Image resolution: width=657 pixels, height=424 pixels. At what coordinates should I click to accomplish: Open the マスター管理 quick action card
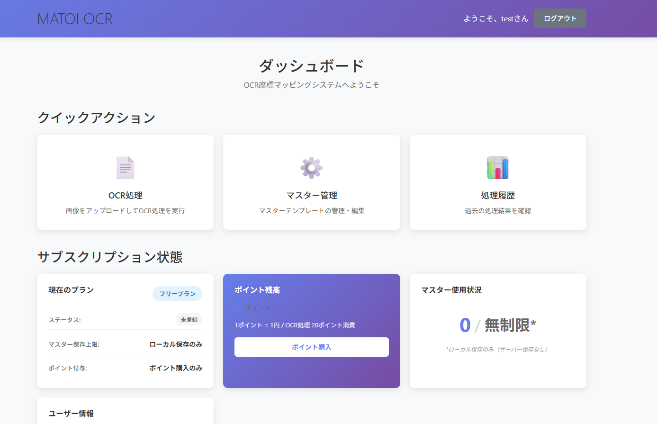coord(311,182)
